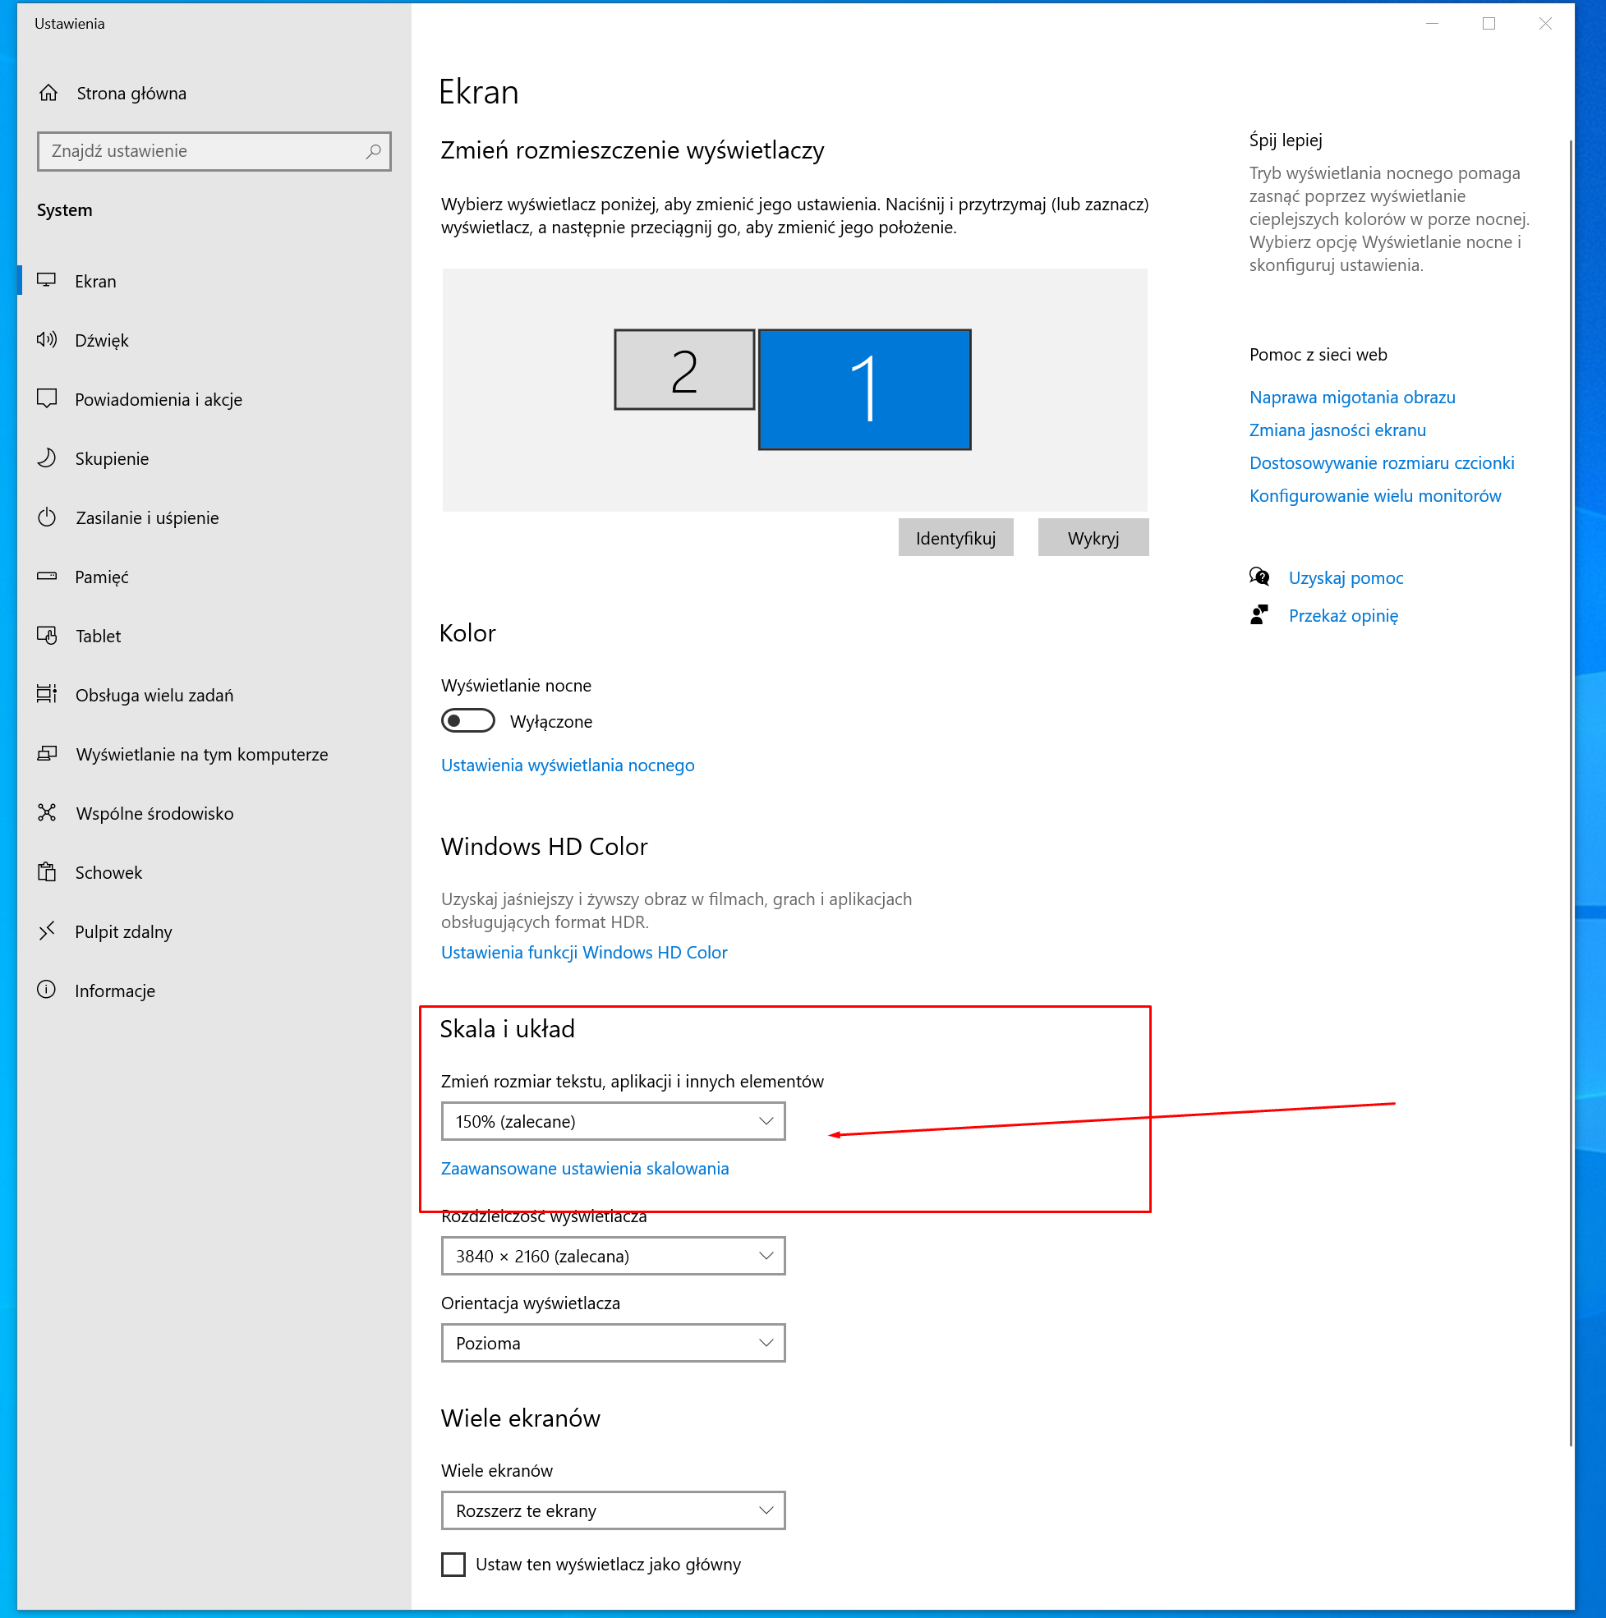Click the search magnifier icon in Znajdź ustawienie
1606x1618 pixels.
[373, 151]
